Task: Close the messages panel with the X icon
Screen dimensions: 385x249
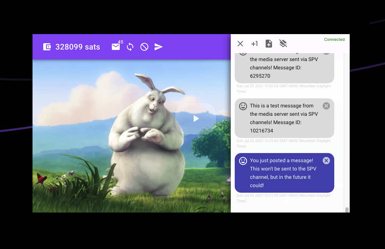Action: tap(240, 44)
